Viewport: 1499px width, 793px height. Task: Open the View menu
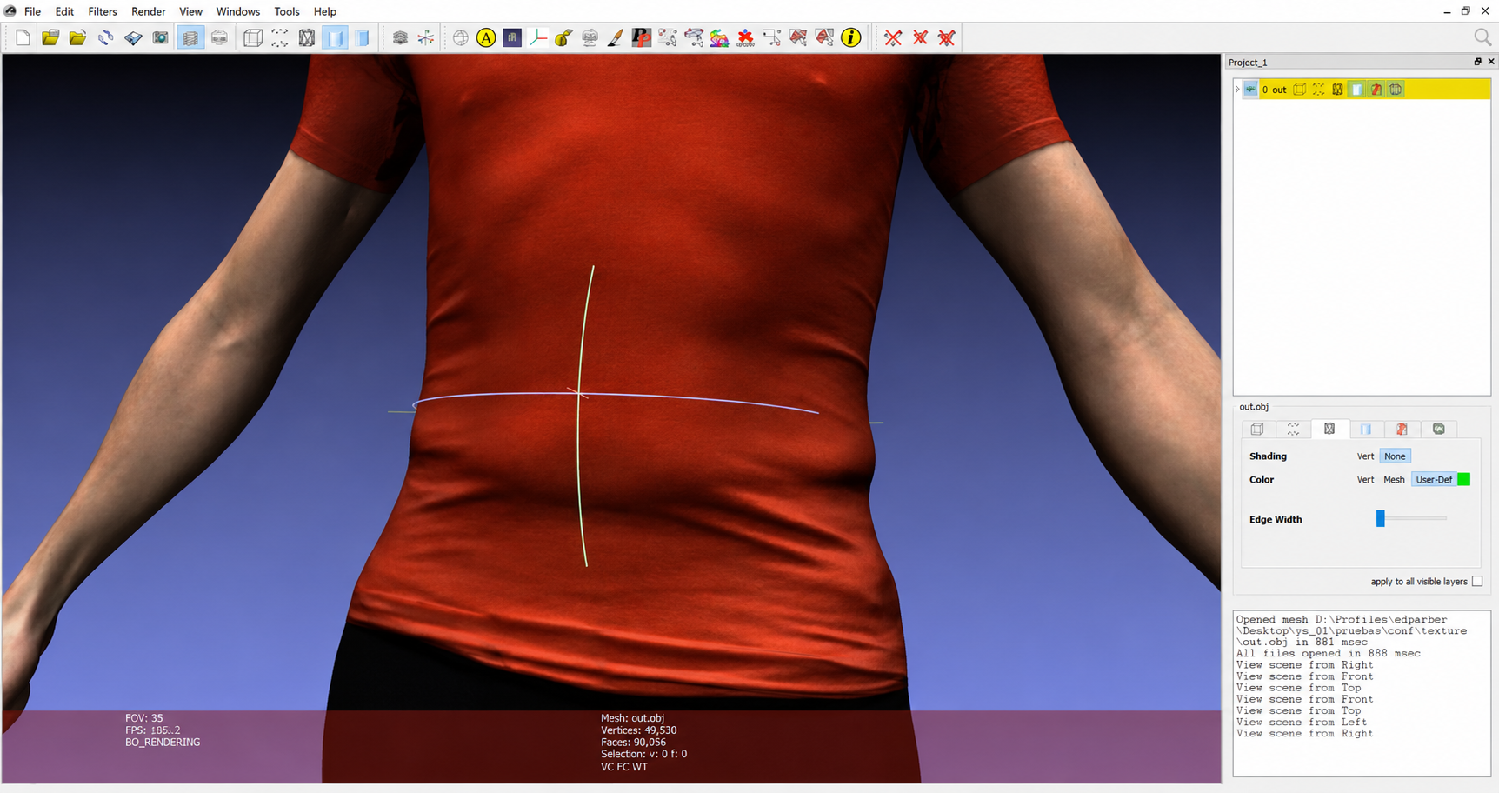pyautogui.click(x=190, y=11)
